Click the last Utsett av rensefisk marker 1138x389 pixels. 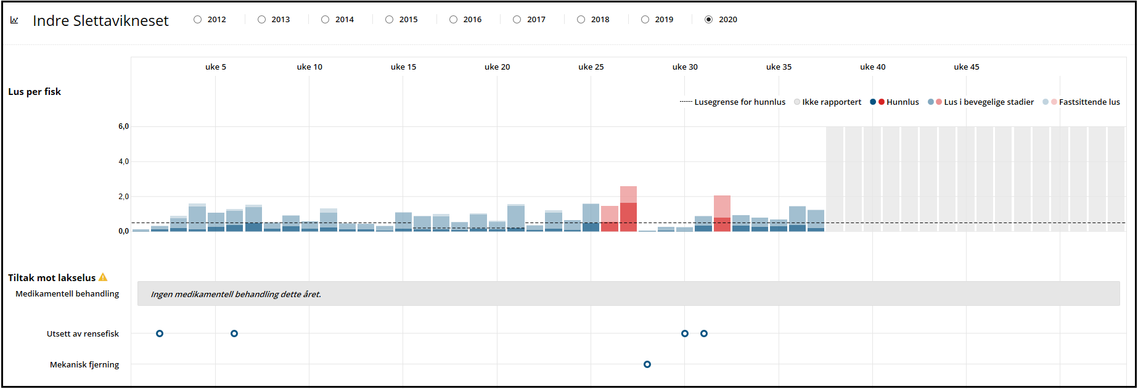coord(703,334)
